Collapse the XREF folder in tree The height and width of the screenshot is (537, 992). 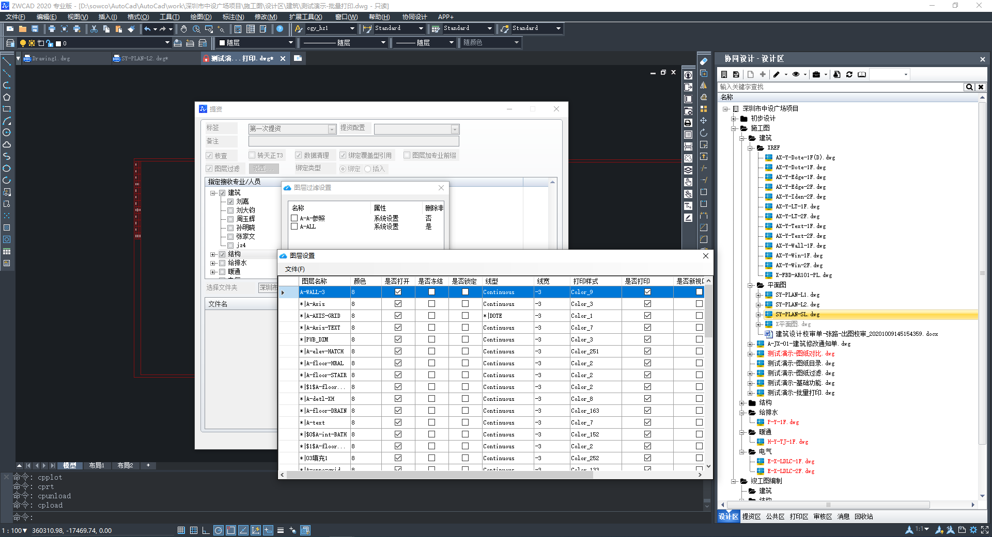point(750,148)
